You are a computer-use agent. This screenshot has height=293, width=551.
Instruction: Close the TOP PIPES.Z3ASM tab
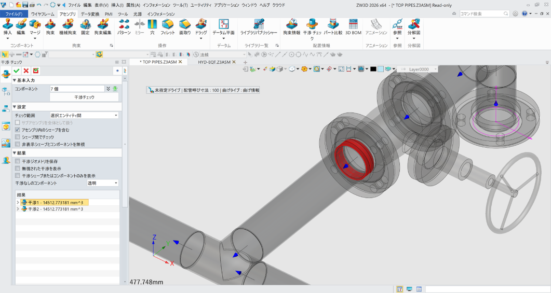[x=180, y=62]
